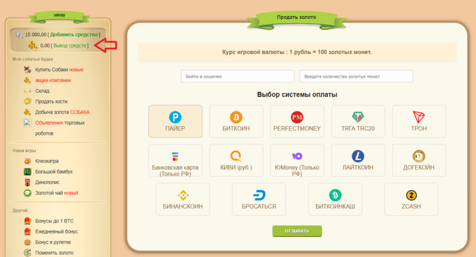476x257 pixels.
Task: Open Добыча золота СОБАКА
Action: tap(62, 112)
